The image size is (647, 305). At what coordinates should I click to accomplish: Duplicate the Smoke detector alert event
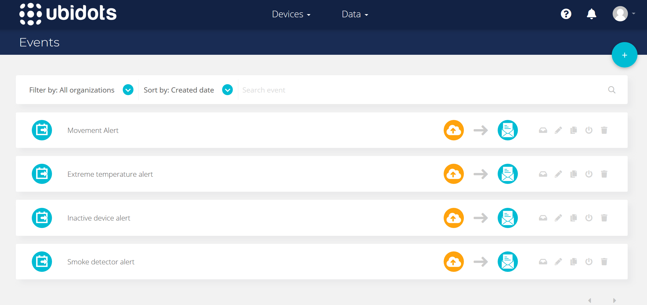tap(574, 262)
